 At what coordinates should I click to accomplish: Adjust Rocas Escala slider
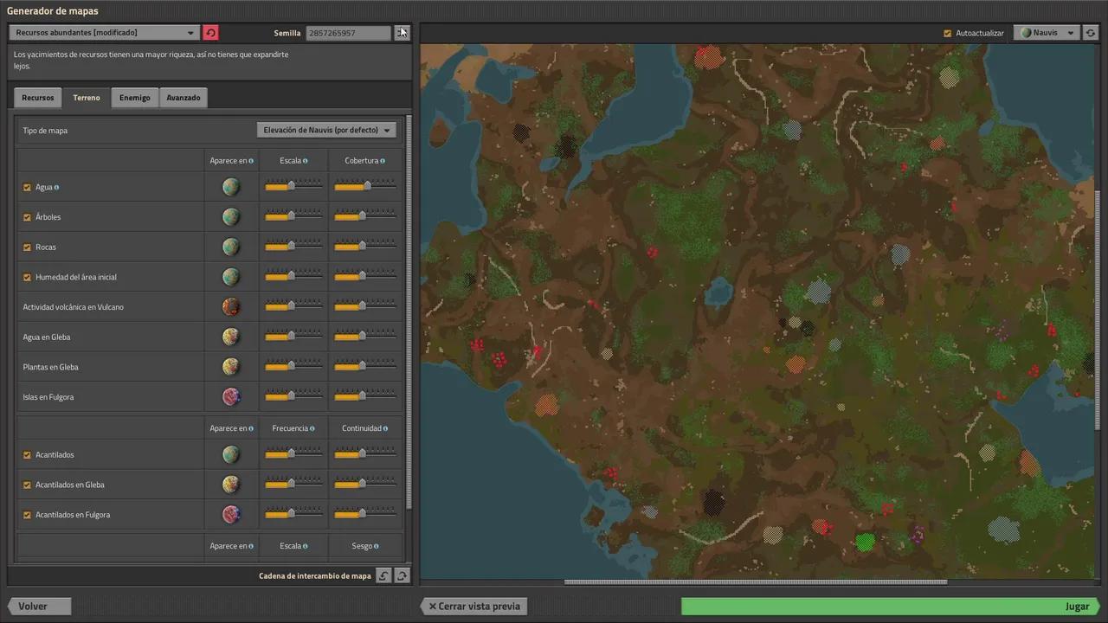pos(293,245)
